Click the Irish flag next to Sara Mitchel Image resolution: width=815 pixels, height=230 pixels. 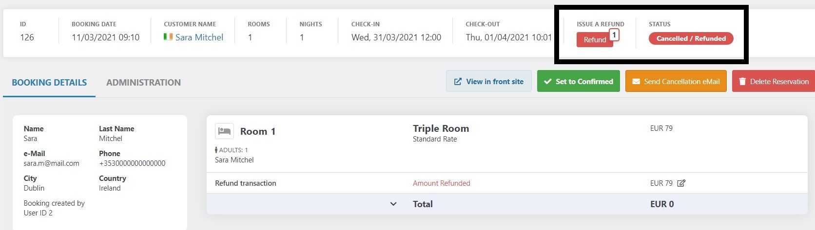(x=168, y=37)
